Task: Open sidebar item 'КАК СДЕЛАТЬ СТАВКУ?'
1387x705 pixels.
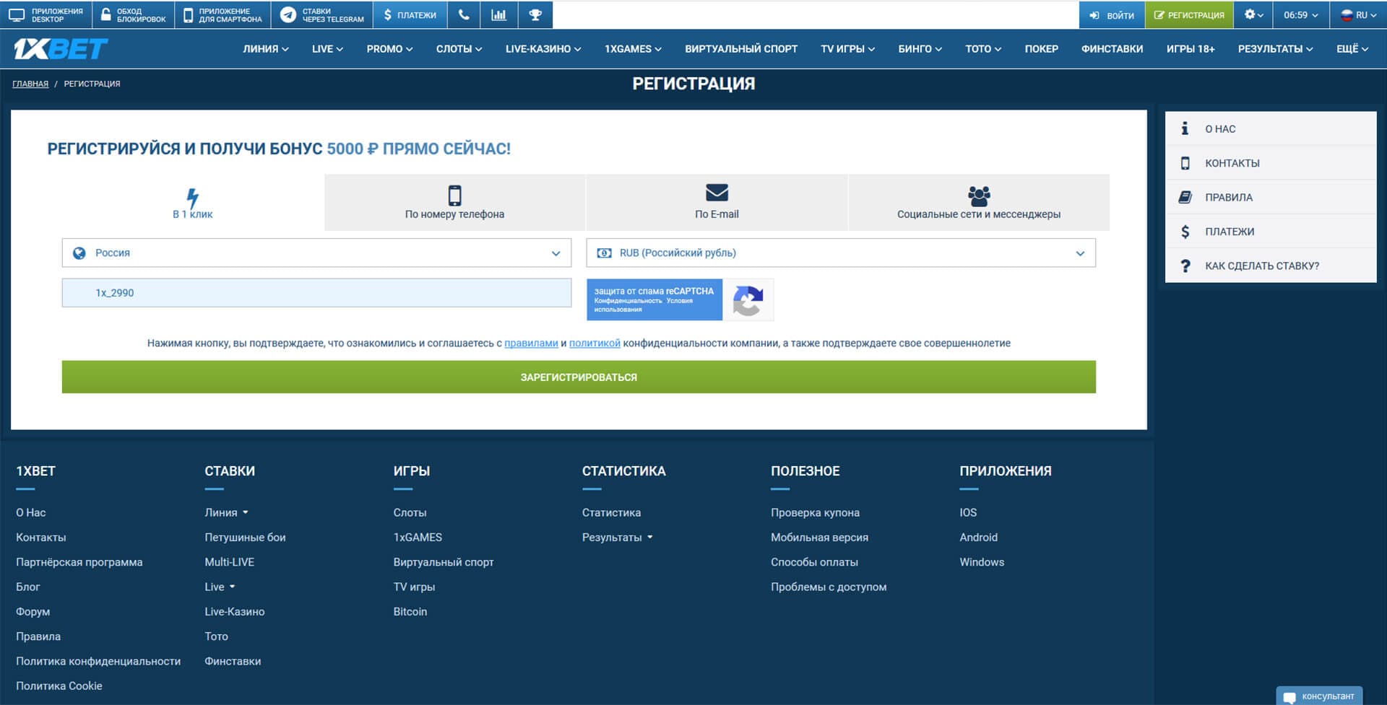Action: click(x=1270, y=266)
